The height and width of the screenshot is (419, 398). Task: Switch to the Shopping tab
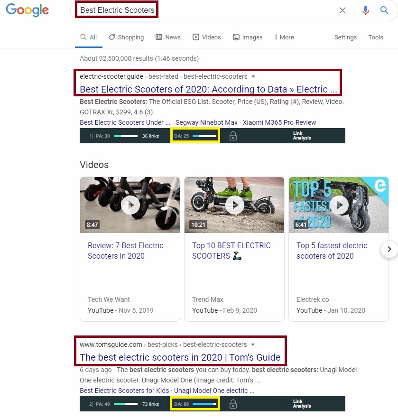pos(126,37)
